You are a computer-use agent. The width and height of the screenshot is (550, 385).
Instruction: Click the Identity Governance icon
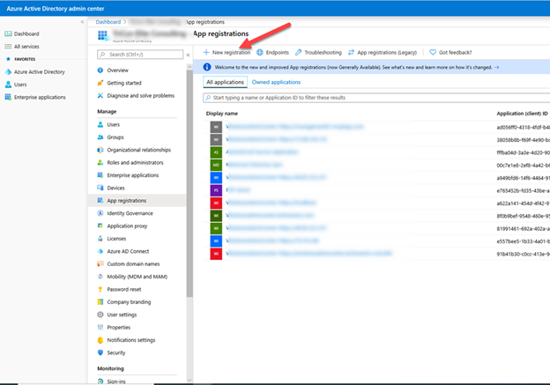point(100,213)
